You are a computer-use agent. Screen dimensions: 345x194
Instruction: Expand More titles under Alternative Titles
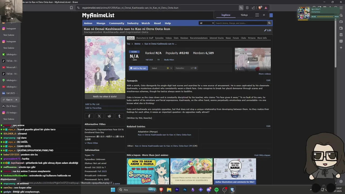pos(91,143)
